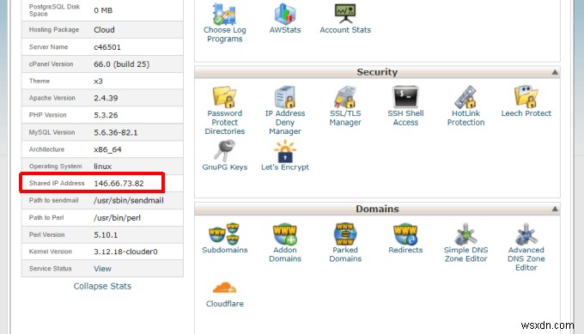Click the Domains section header title
The height and width of the screenshot is (334, 584).
(x=377, y=209)
